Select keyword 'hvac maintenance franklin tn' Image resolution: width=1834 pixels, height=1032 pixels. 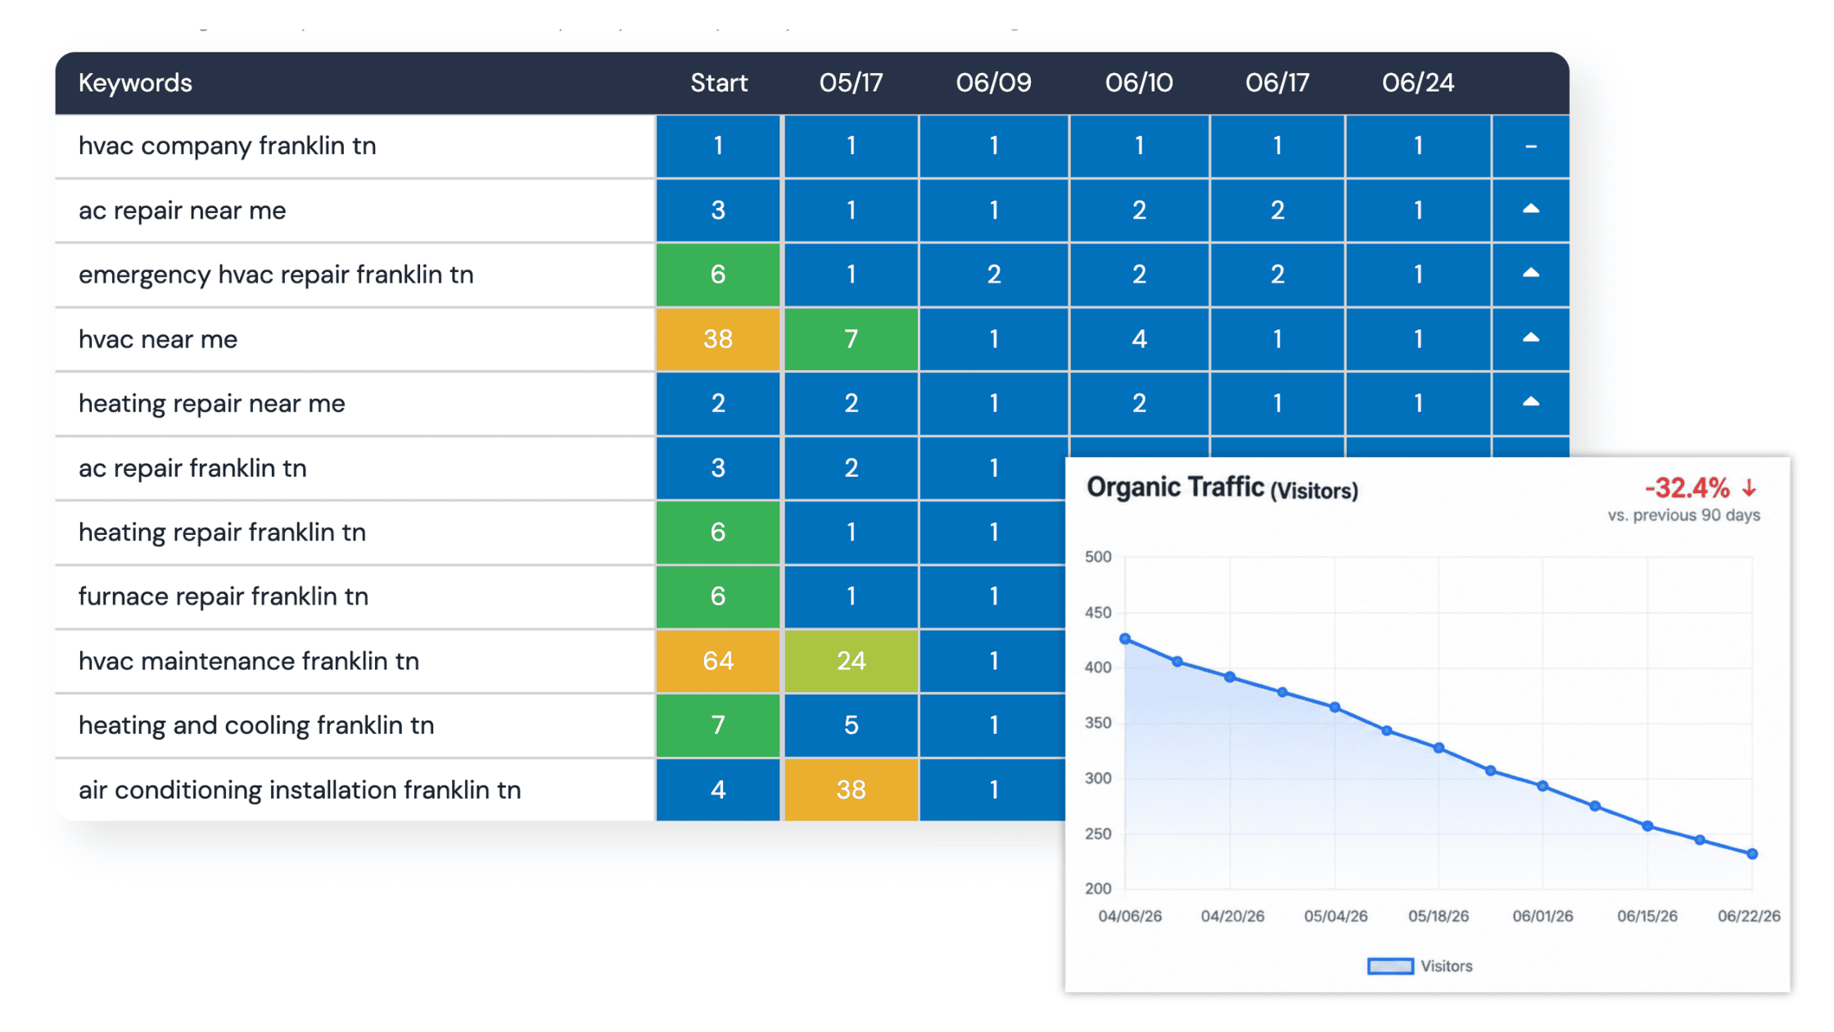tap(249, 661)
